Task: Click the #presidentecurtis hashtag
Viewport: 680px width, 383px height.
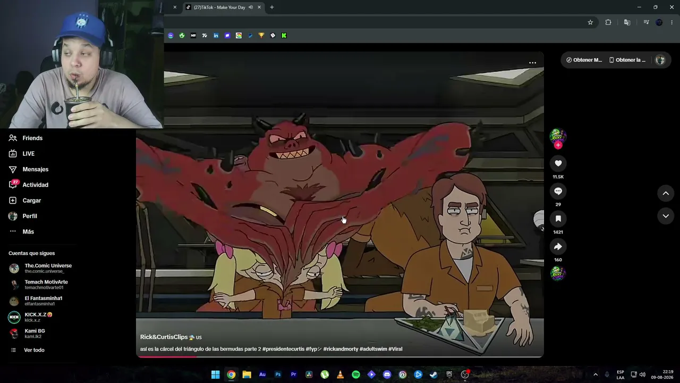Action: click(283, 349)
